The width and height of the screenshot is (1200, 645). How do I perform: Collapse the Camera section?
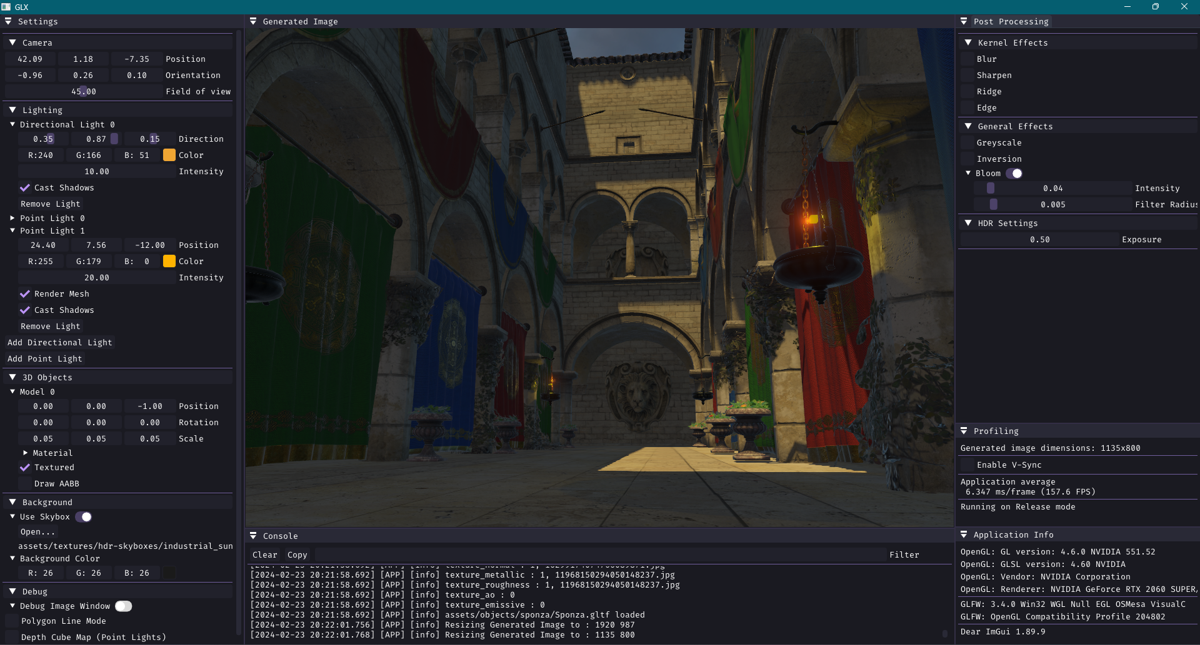[12, 42]
